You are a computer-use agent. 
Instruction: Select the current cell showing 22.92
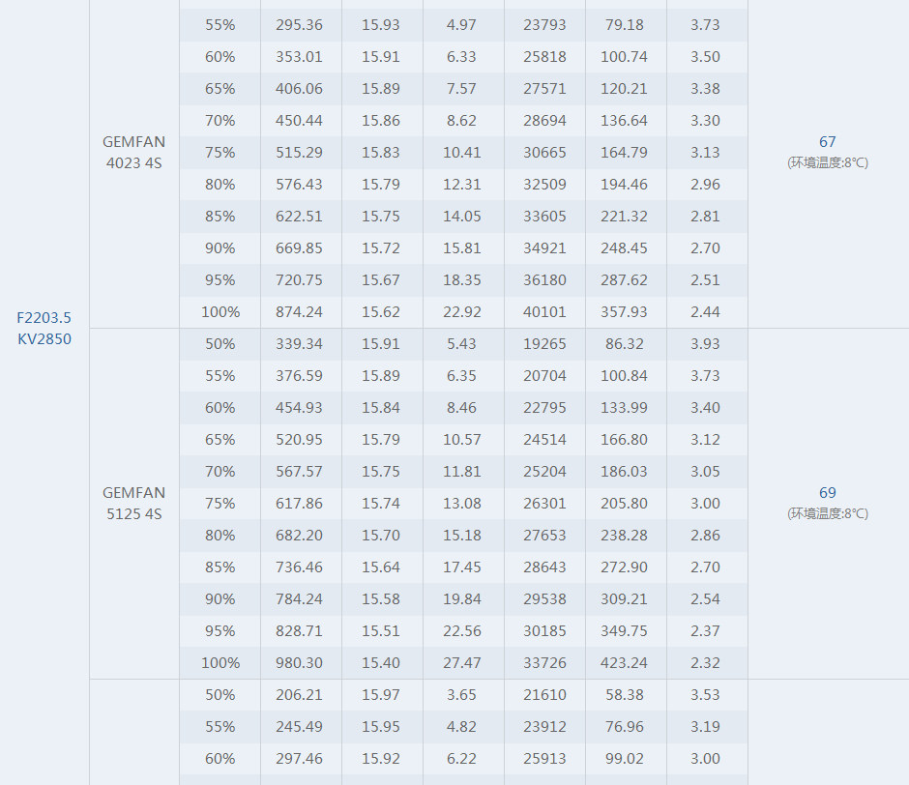click(462, 312)
